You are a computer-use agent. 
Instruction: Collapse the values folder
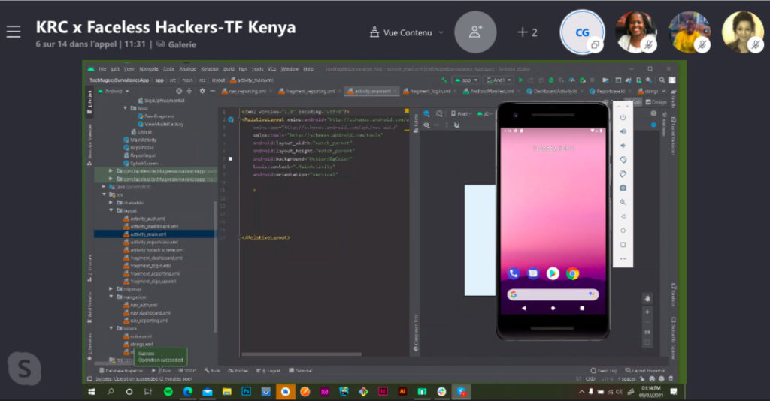111,328
